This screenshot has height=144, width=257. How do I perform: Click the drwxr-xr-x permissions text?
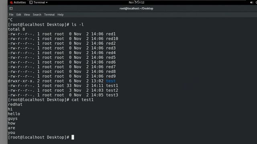point(21,81)
